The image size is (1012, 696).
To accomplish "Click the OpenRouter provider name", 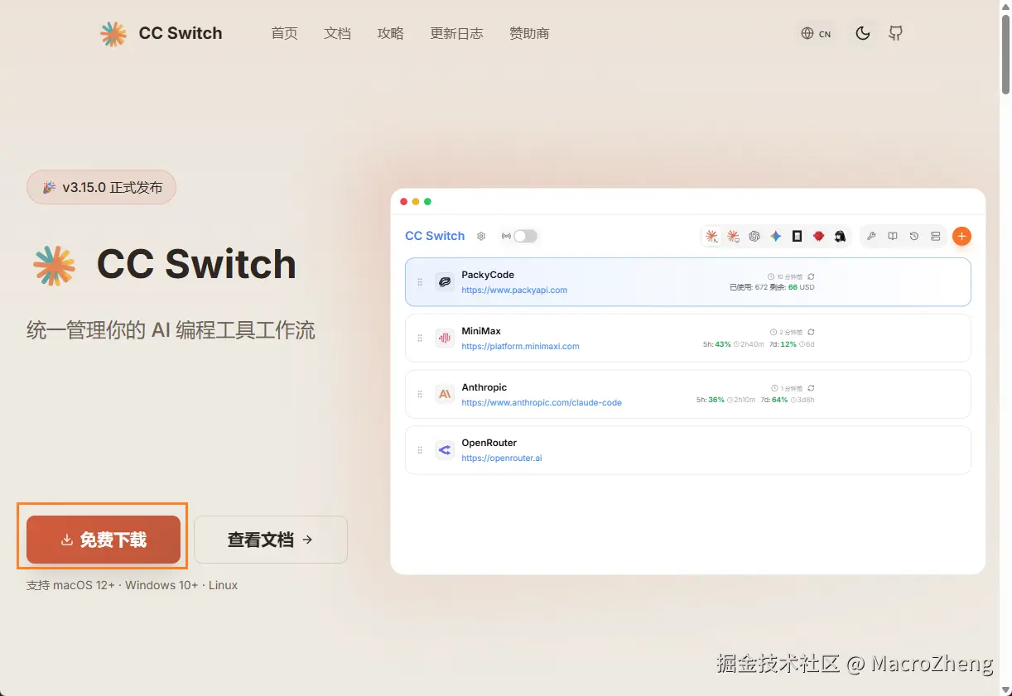I will 489,443.
